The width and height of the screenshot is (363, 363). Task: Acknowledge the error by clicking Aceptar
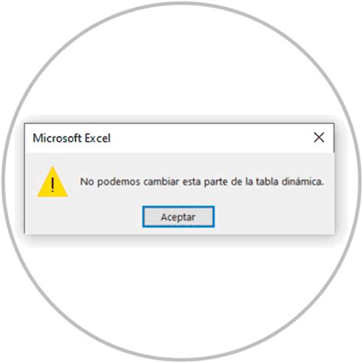(178, 217)
